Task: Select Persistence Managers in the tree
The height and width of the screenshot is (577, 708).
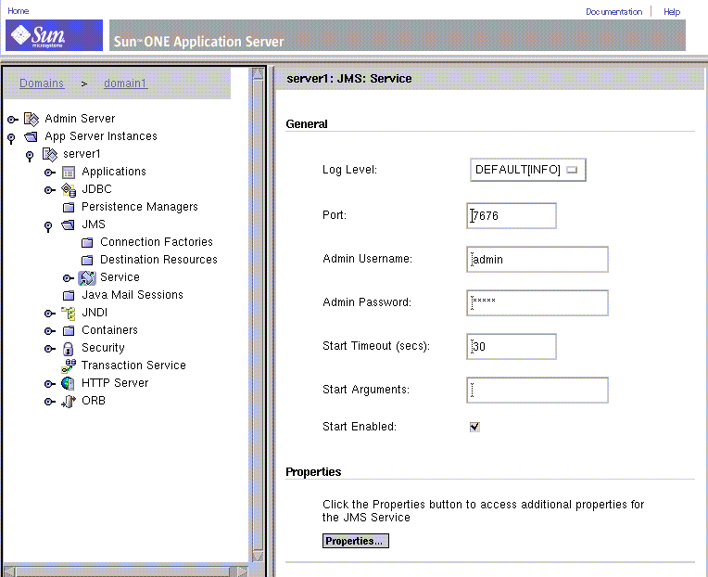Action: pos(140,207)
